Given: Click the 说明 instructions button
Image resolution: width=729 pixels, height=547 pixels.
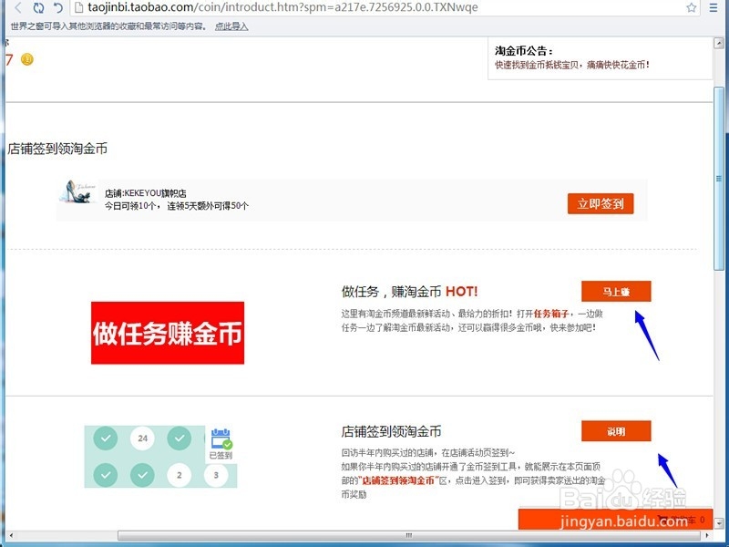Looking at the screenshot, I should click(616, 430).
